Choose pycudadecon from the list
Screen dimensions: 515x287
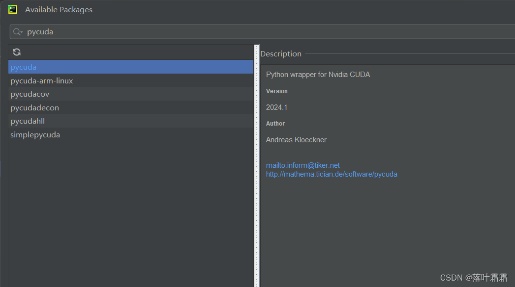click(x=131, y=107)
